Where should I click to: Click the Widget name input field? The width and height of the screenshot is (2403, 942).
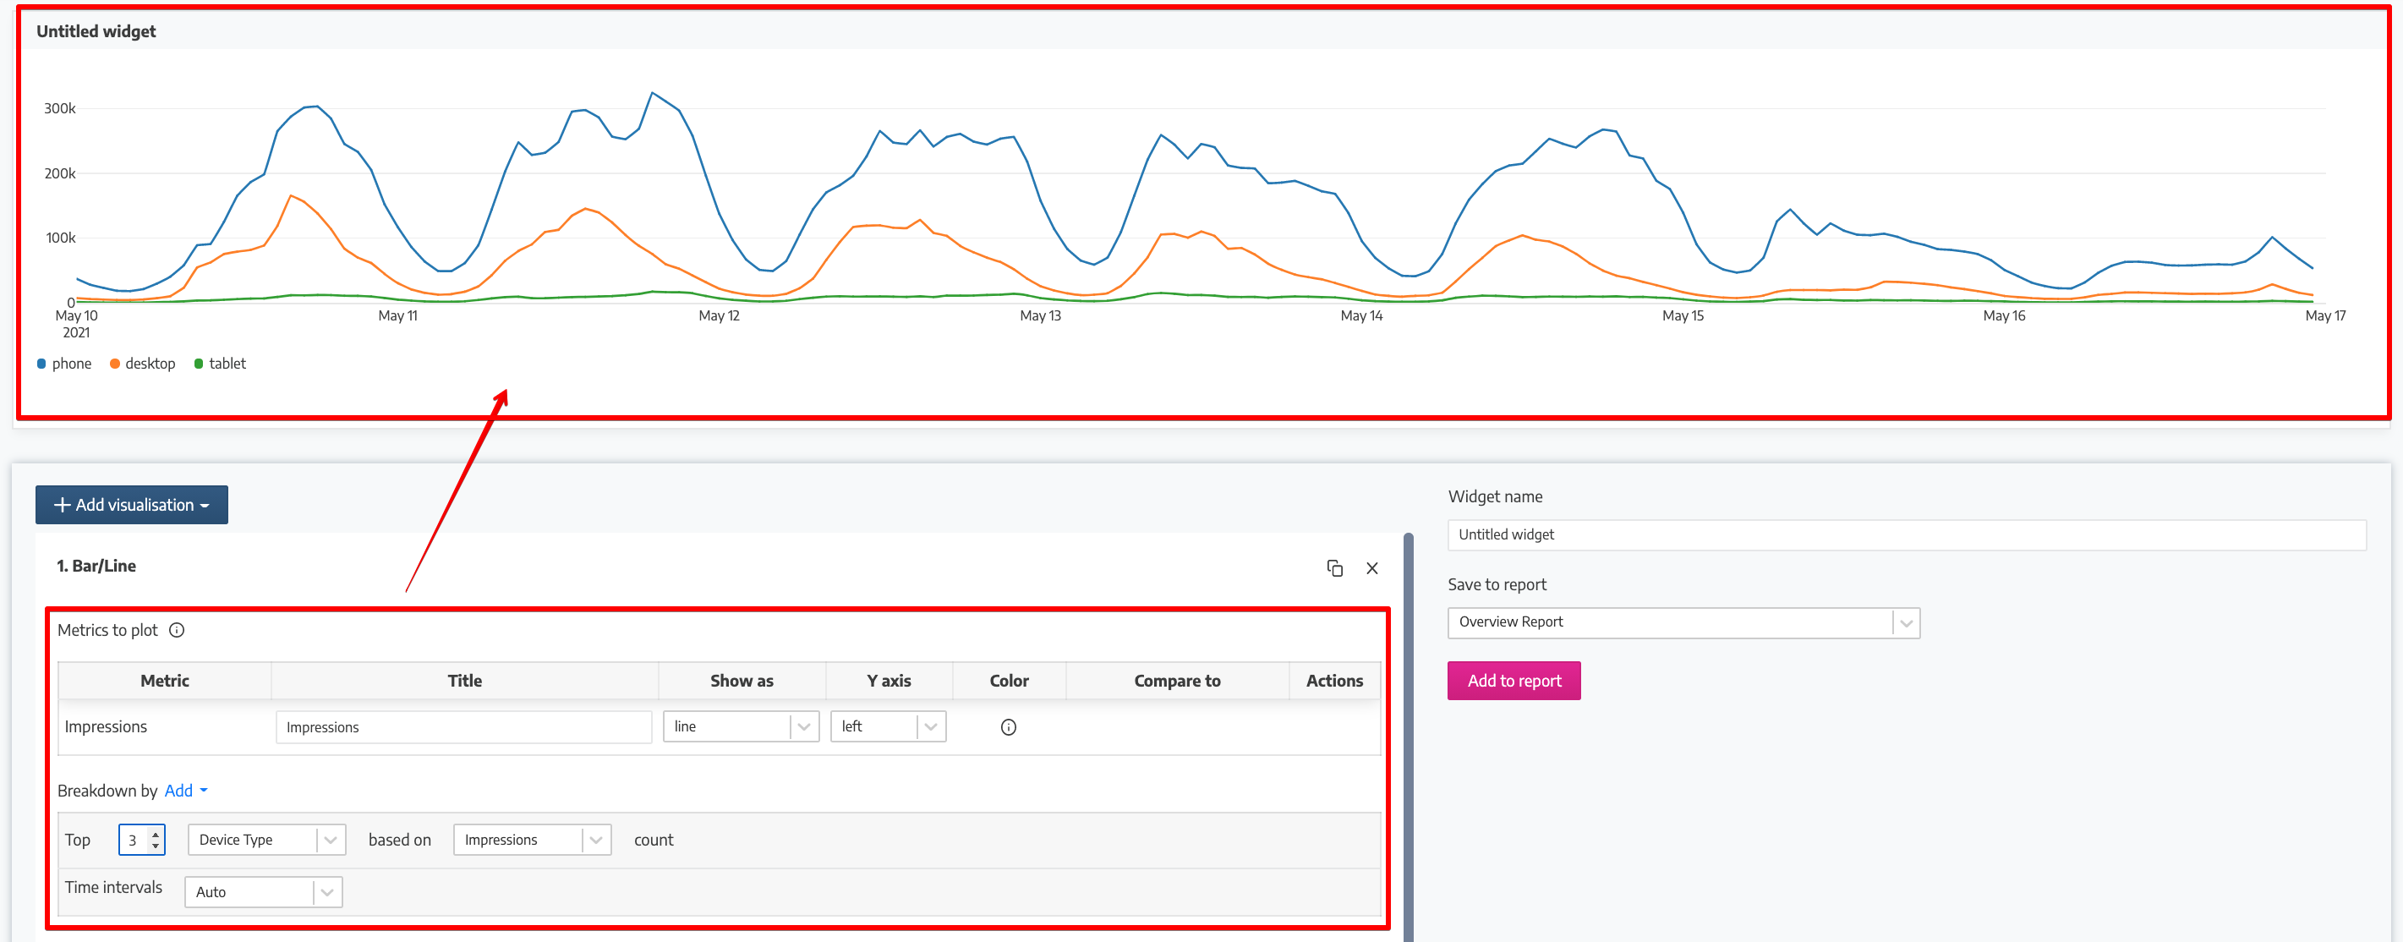(x=1906, y=534)
